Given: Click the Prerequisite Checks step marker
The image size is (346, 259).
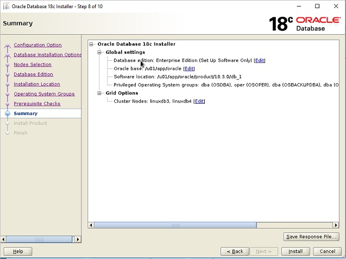Looking at the screenshot, I should [x=8, y=104].
